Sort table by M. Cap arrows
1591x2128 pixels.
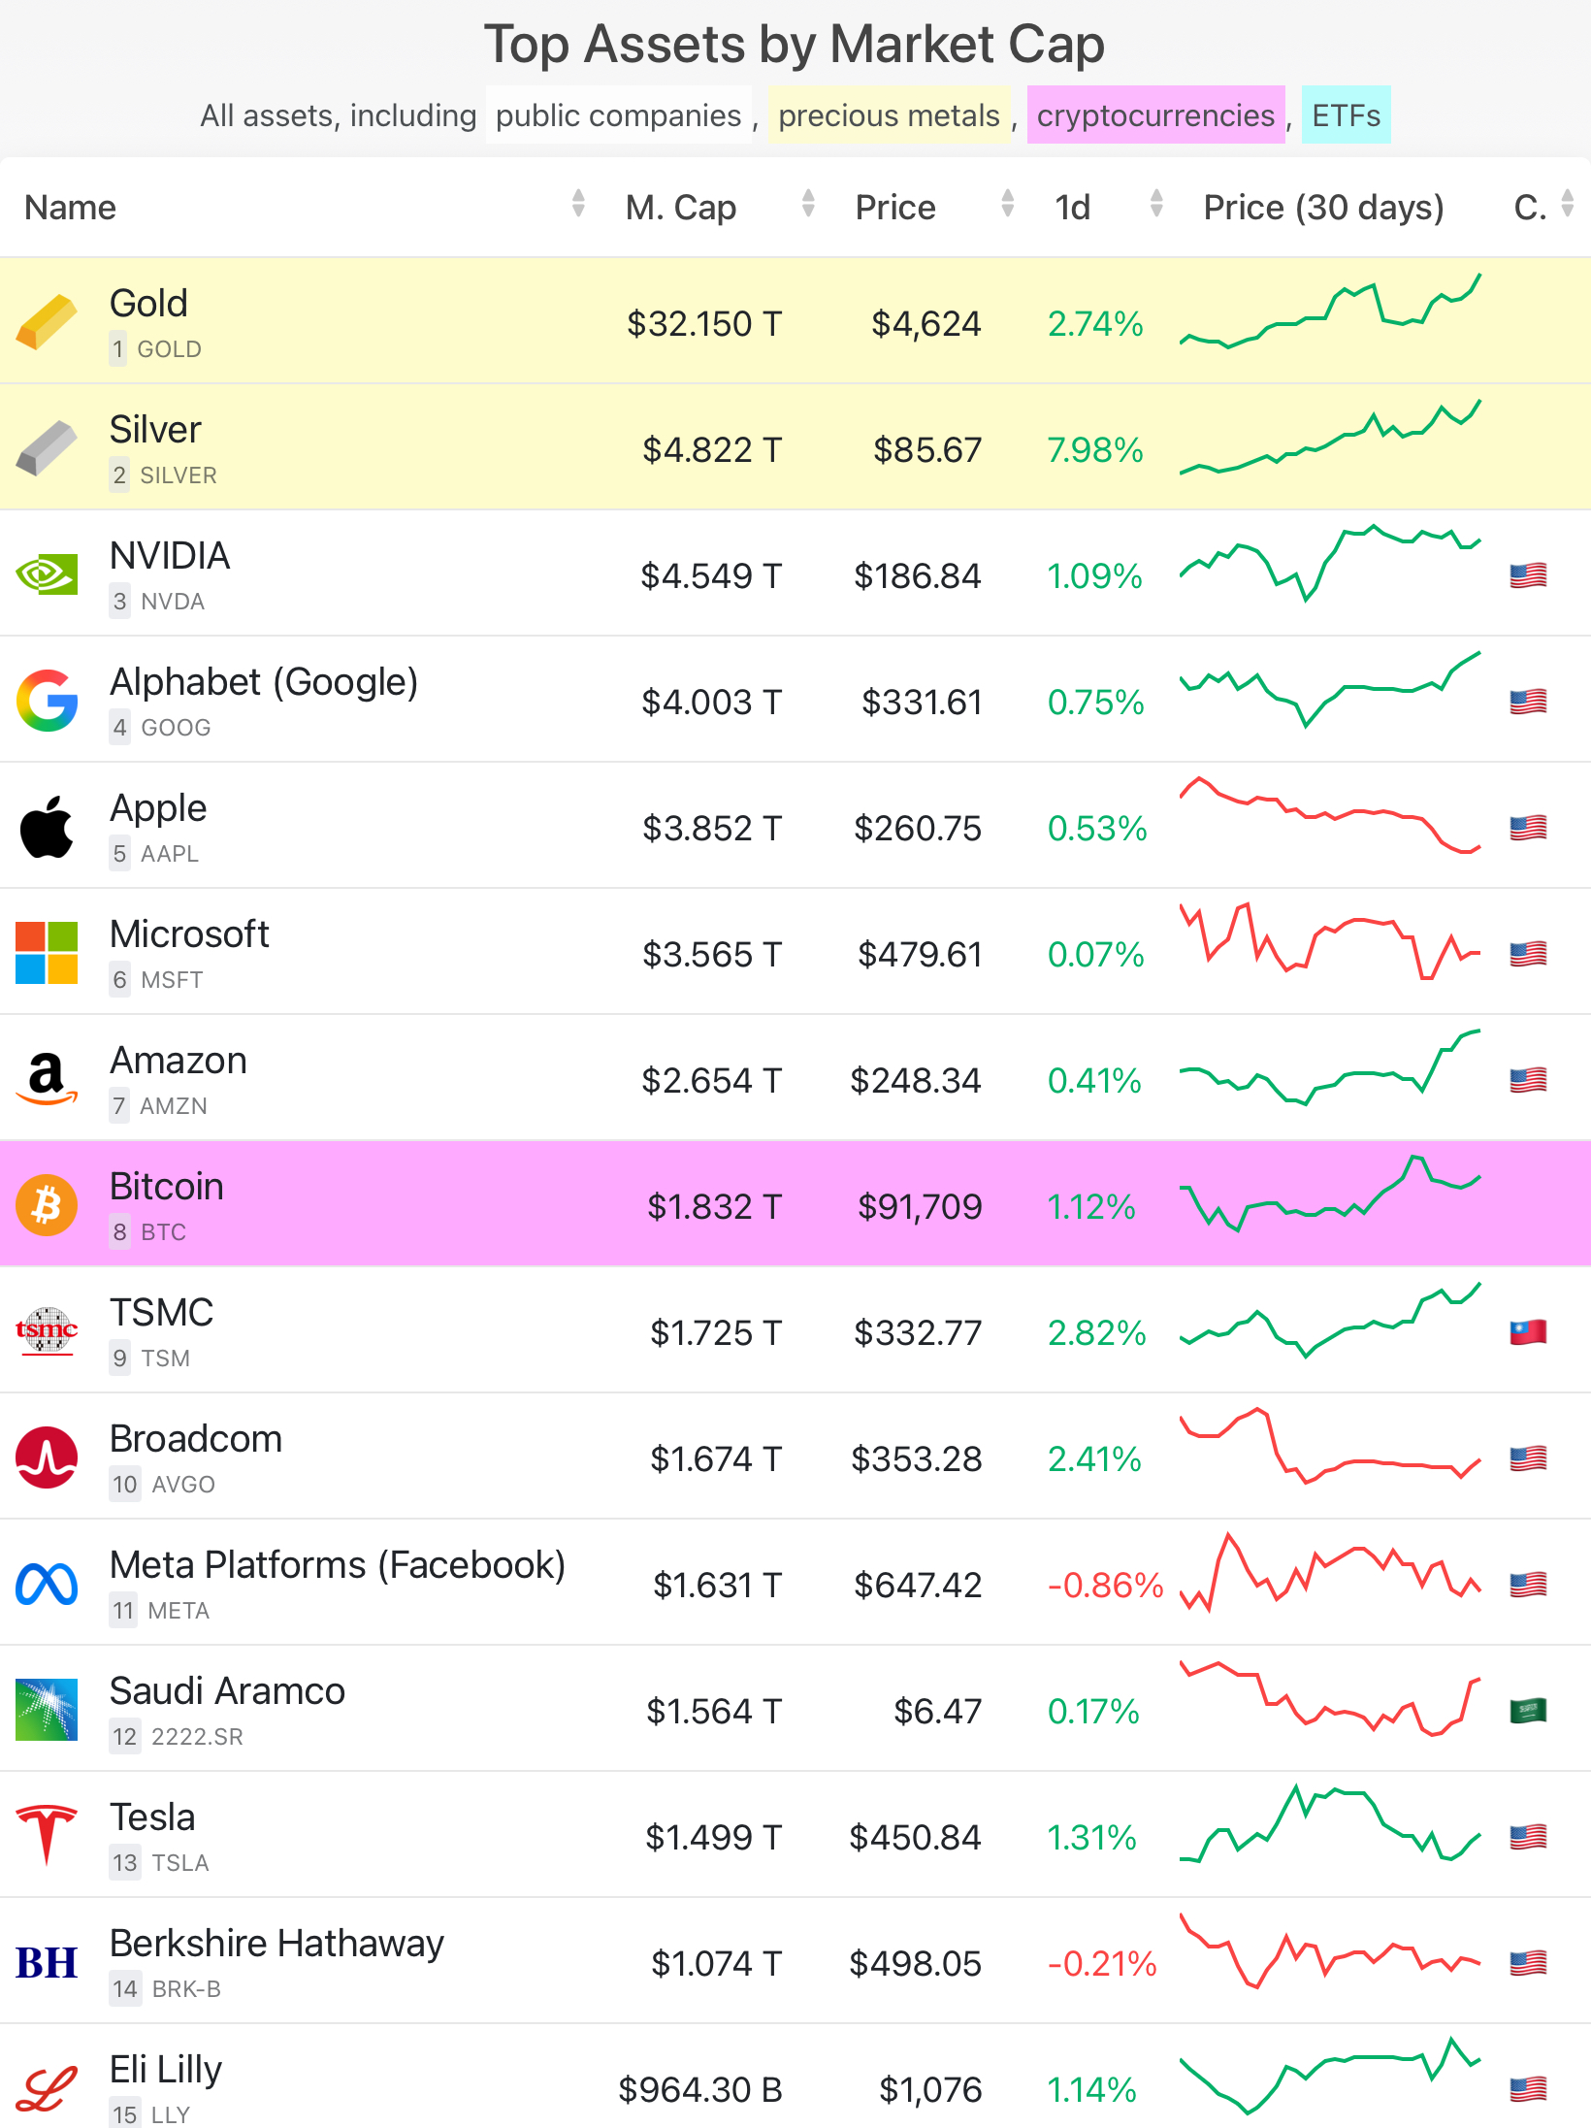point(808,204)
